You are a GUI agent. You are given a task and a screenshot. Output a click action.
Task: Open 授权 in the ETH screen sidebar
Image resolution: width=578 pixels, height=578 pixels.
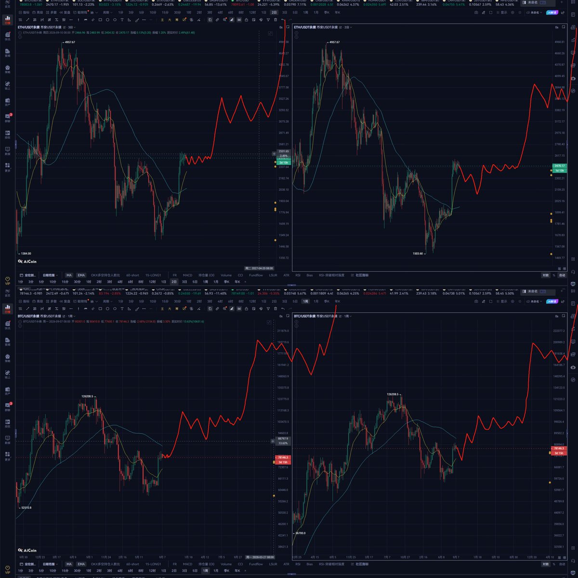(x=8, y=134)
